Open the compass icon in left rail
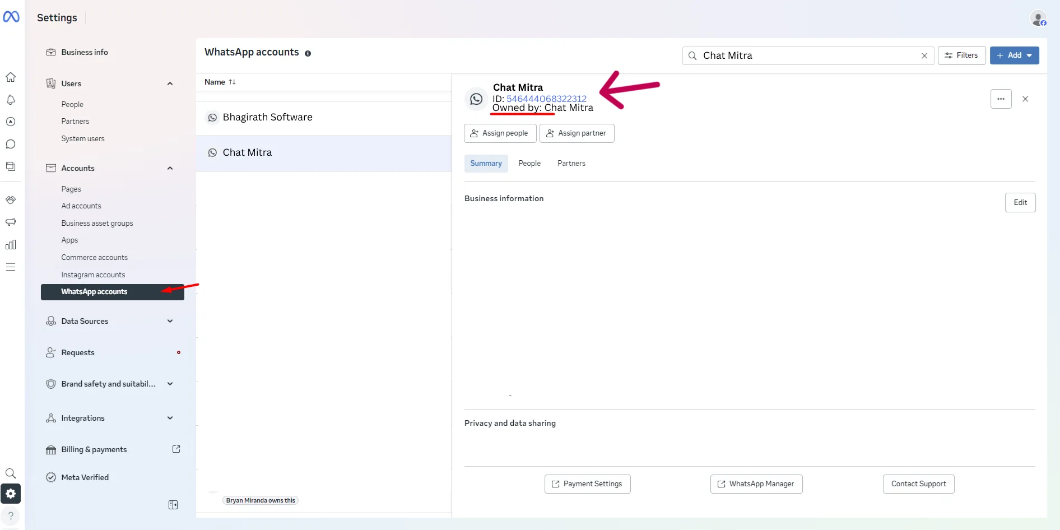Viewport: 1060px width, 530px height. click(x=11, y=122)
